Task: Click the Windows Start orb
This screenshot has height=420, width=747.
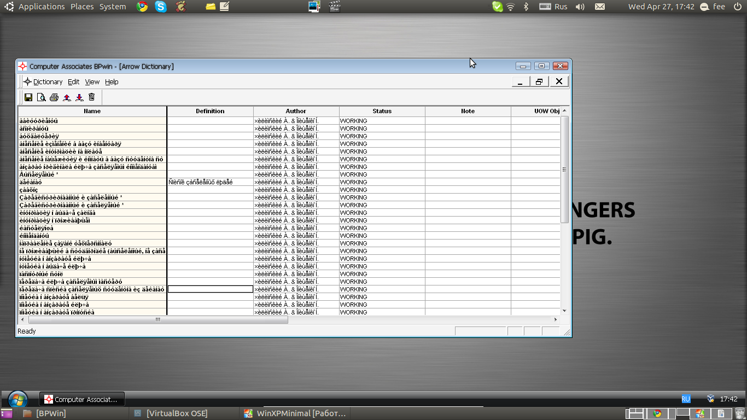Action: (18, 399)
